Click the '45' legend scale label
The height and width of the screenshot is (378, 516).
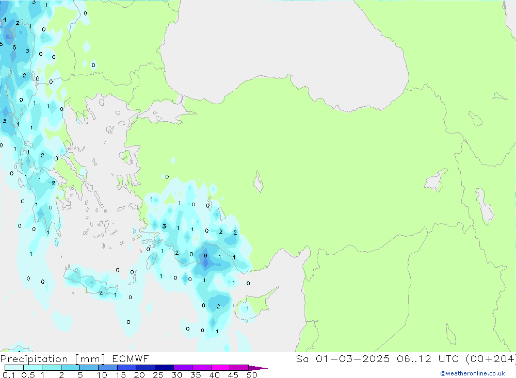[233, 375]
